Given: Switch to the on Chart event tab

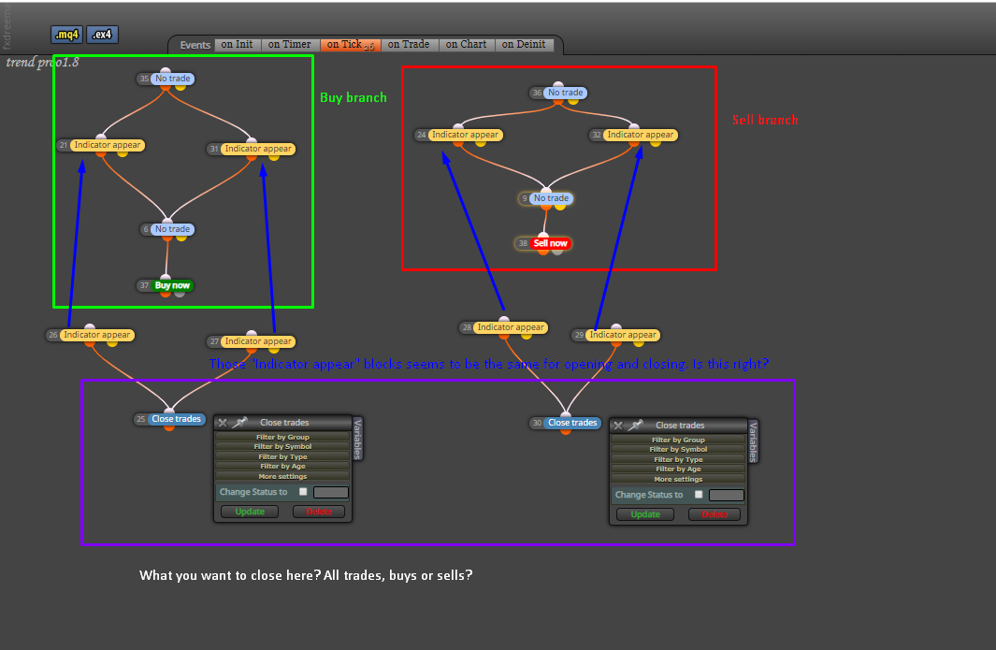Looking at the screenshot, I should tap(467, 45).
